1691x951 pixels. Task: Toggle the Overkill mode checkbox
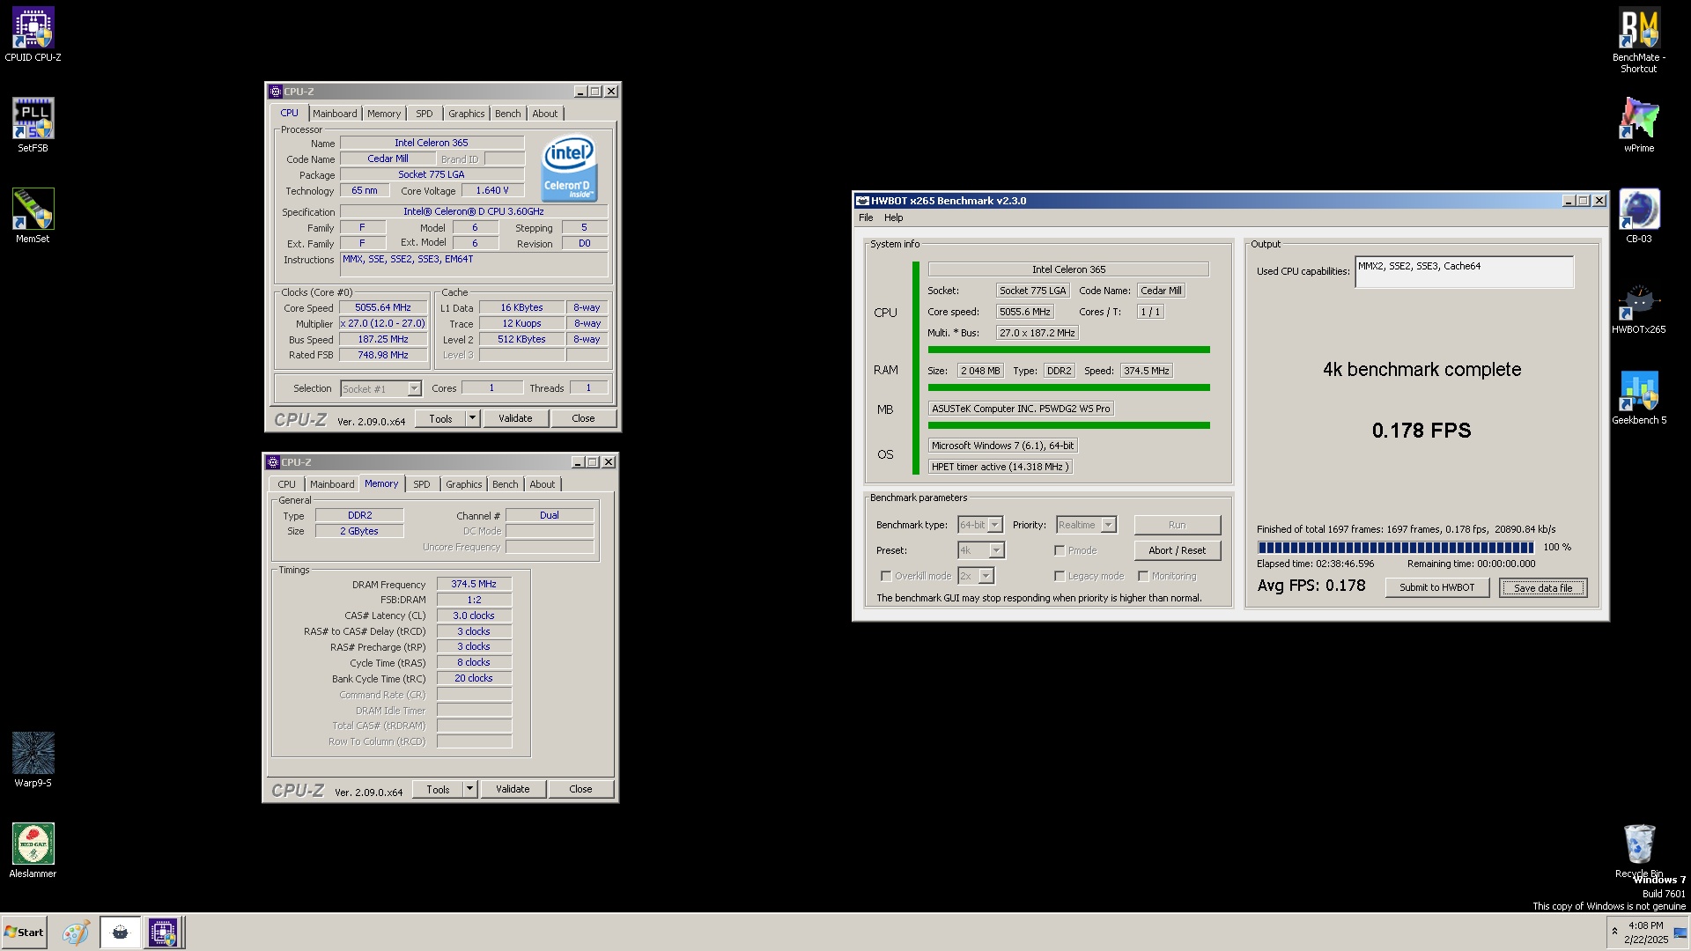(886, 576)
